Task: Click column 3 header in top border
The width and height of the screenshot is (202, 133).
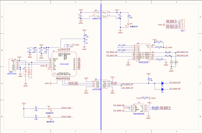Action: tap(126, 2)
